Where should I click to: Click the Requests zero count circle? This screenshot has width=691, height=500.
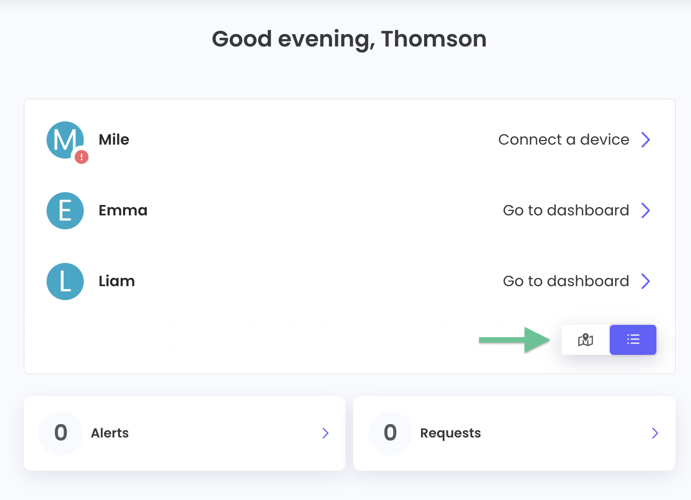(390, 433)
